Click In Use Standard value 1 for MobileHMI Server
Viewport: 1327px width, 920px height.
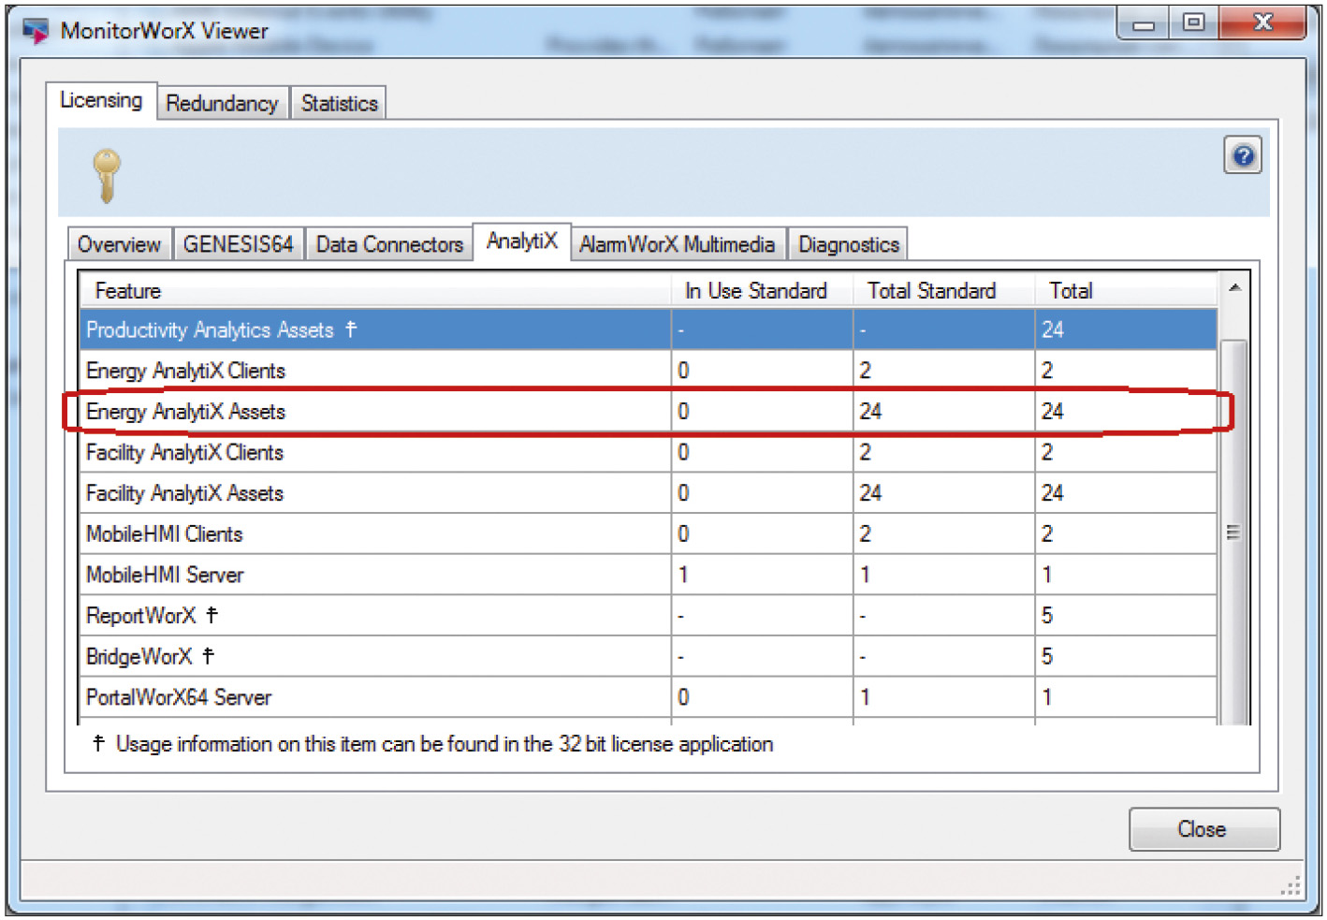coord(683,576)
